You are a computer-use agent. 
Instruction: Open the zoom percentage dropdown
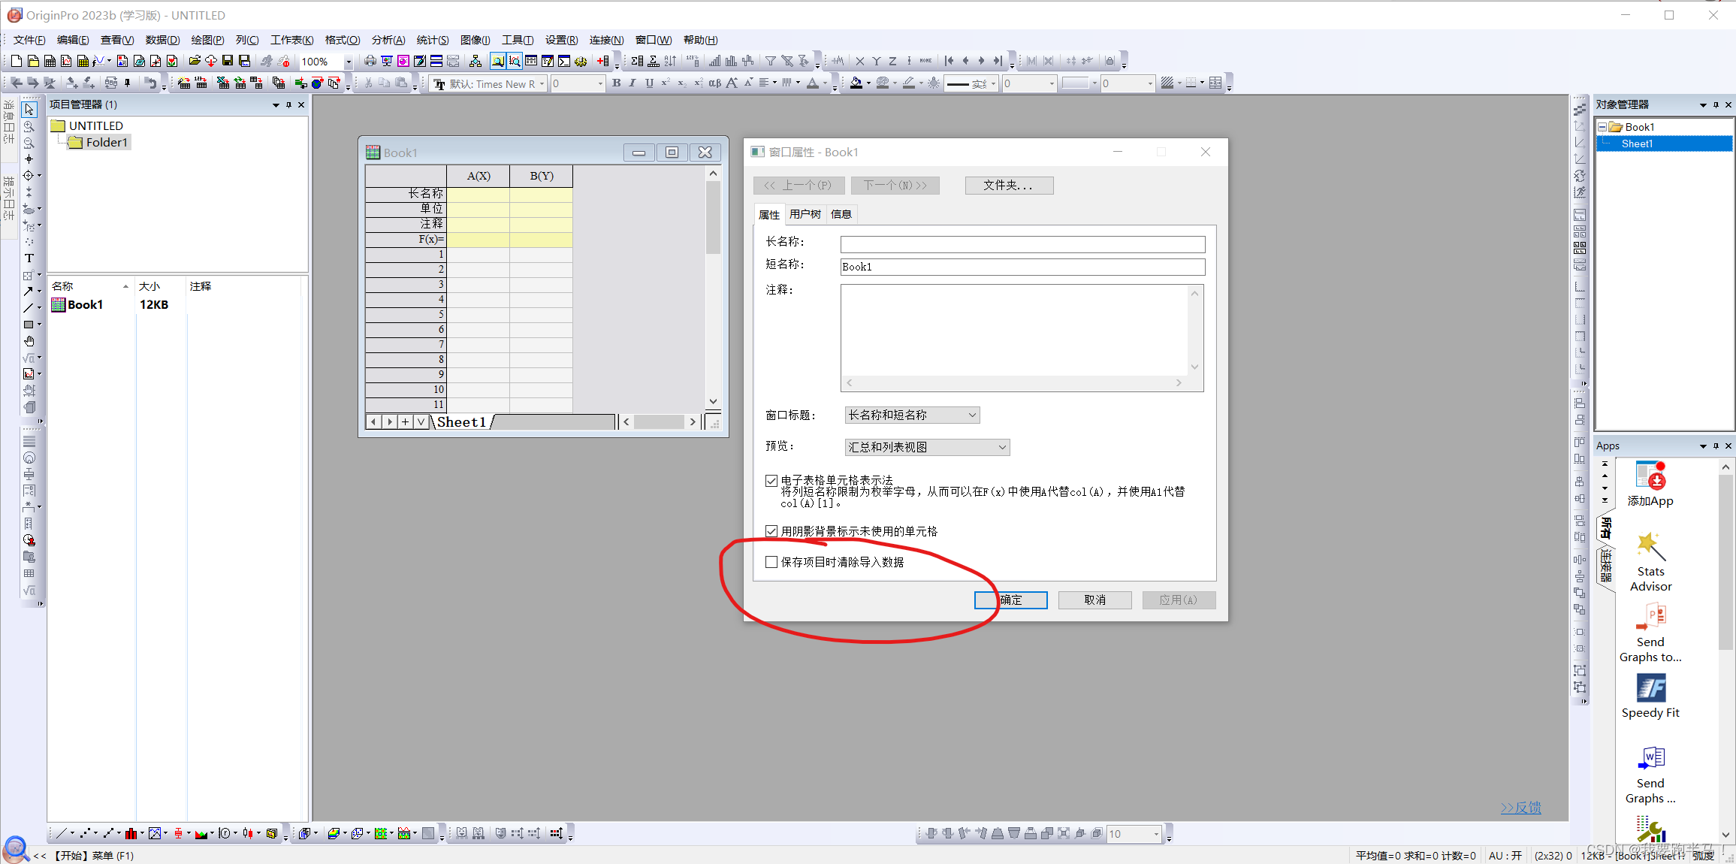pyautogui.click(x=347, y=62)
